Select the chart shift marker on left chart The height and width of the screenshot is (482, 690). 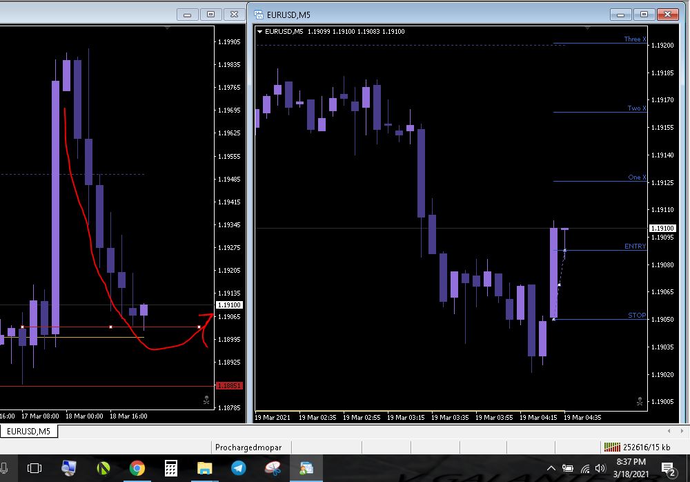pyautogui.click(x=167, y=28)
